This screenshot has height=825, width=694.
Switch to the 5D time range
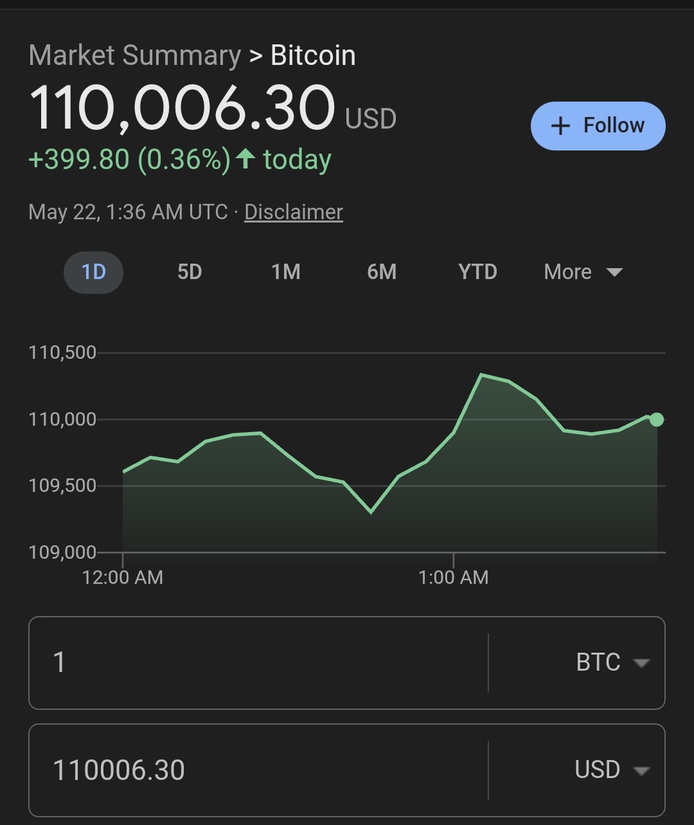click(x=190, y=272)
